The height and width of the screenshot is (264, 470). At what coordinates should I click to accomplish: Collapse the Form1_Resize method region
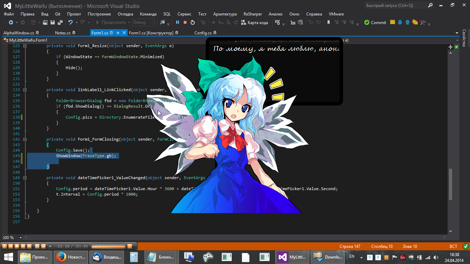click(x=25, y=46)
